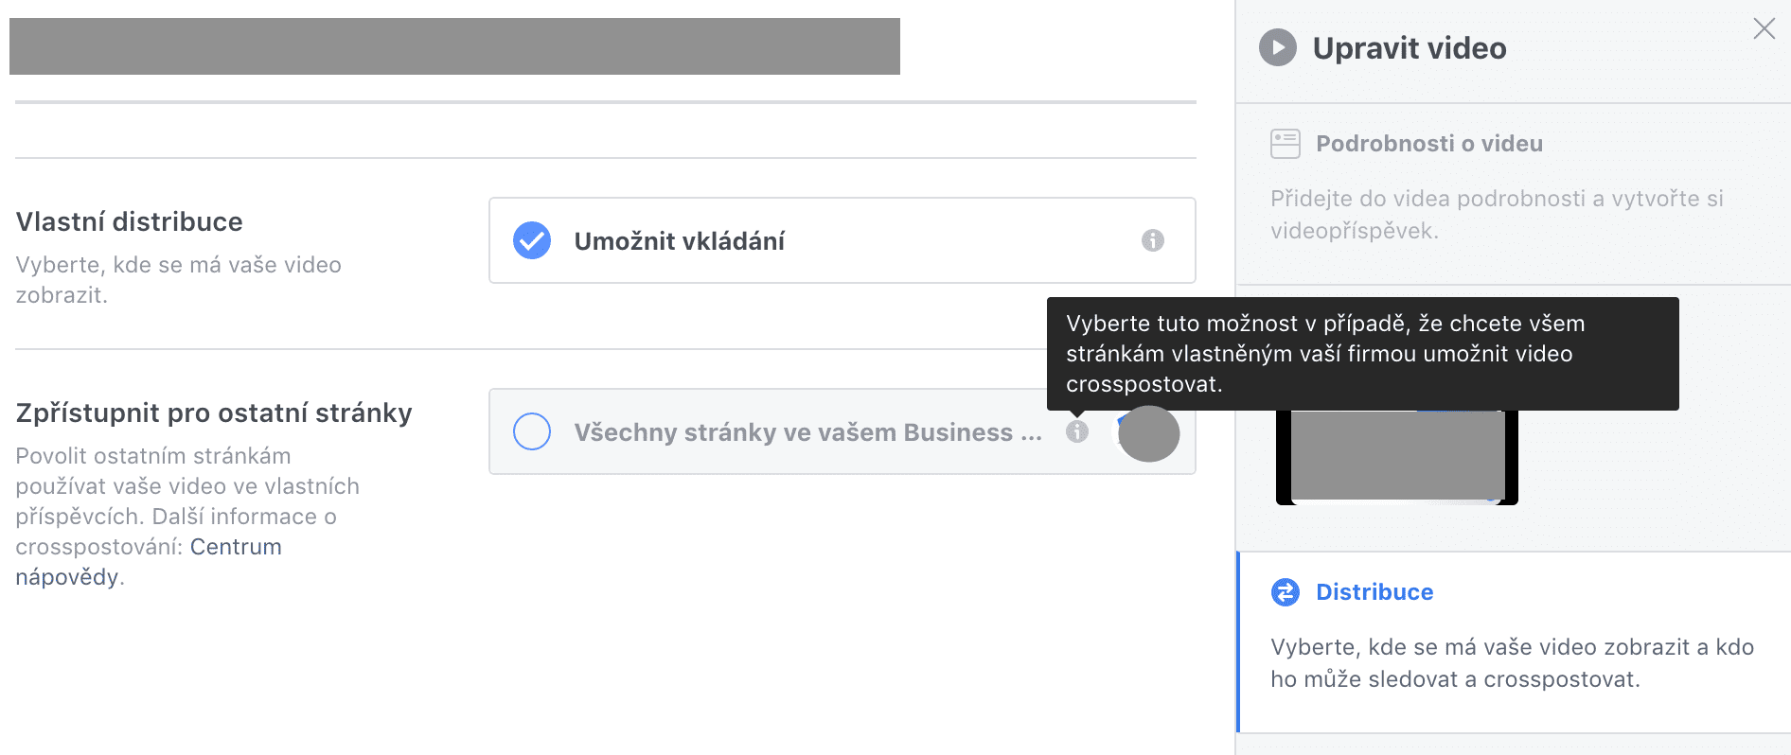This screenshot has width=1791, height=755.
Task: Click the blue Distribuce arrows icon
Action: click(x=1285, y=592)
